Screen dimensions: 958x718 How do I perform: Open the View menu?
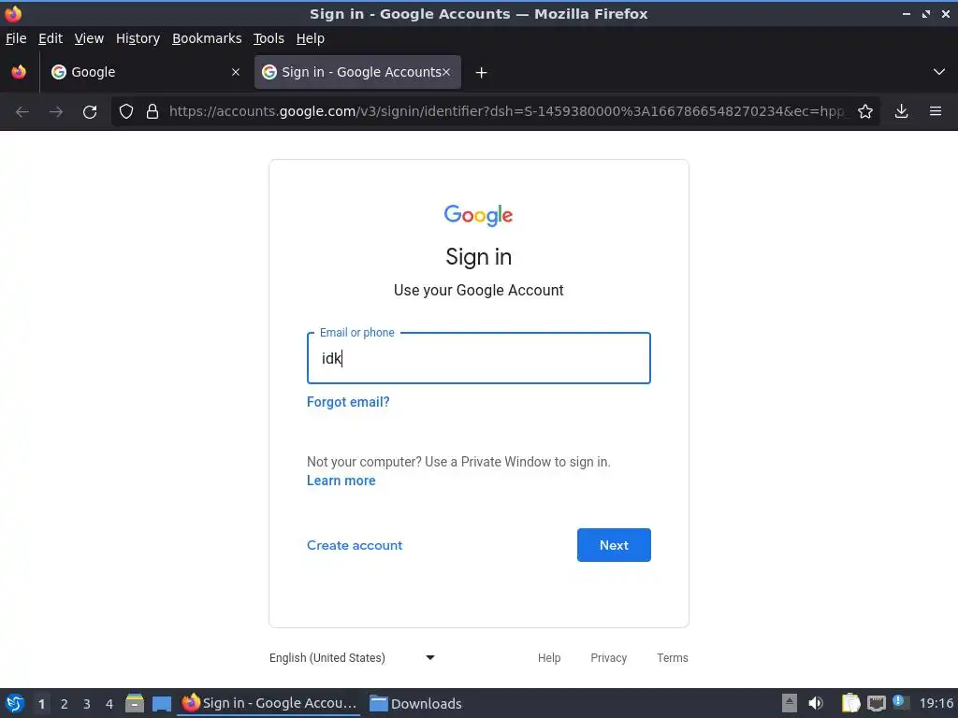click(x=89, y=38)
